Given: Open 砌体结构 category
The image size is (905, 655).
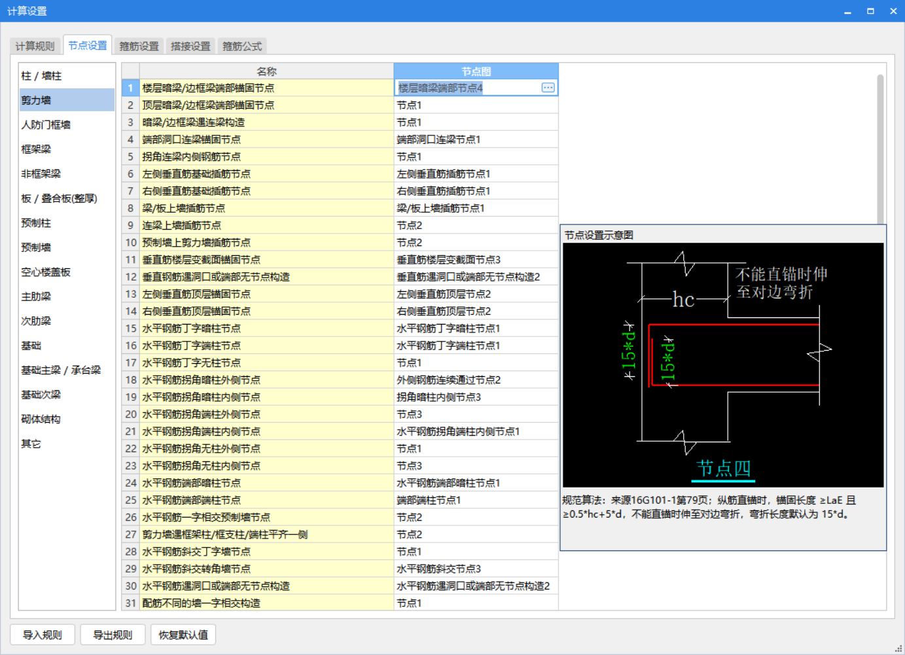Looking at the screenshot, I should (x=67, y=419).
